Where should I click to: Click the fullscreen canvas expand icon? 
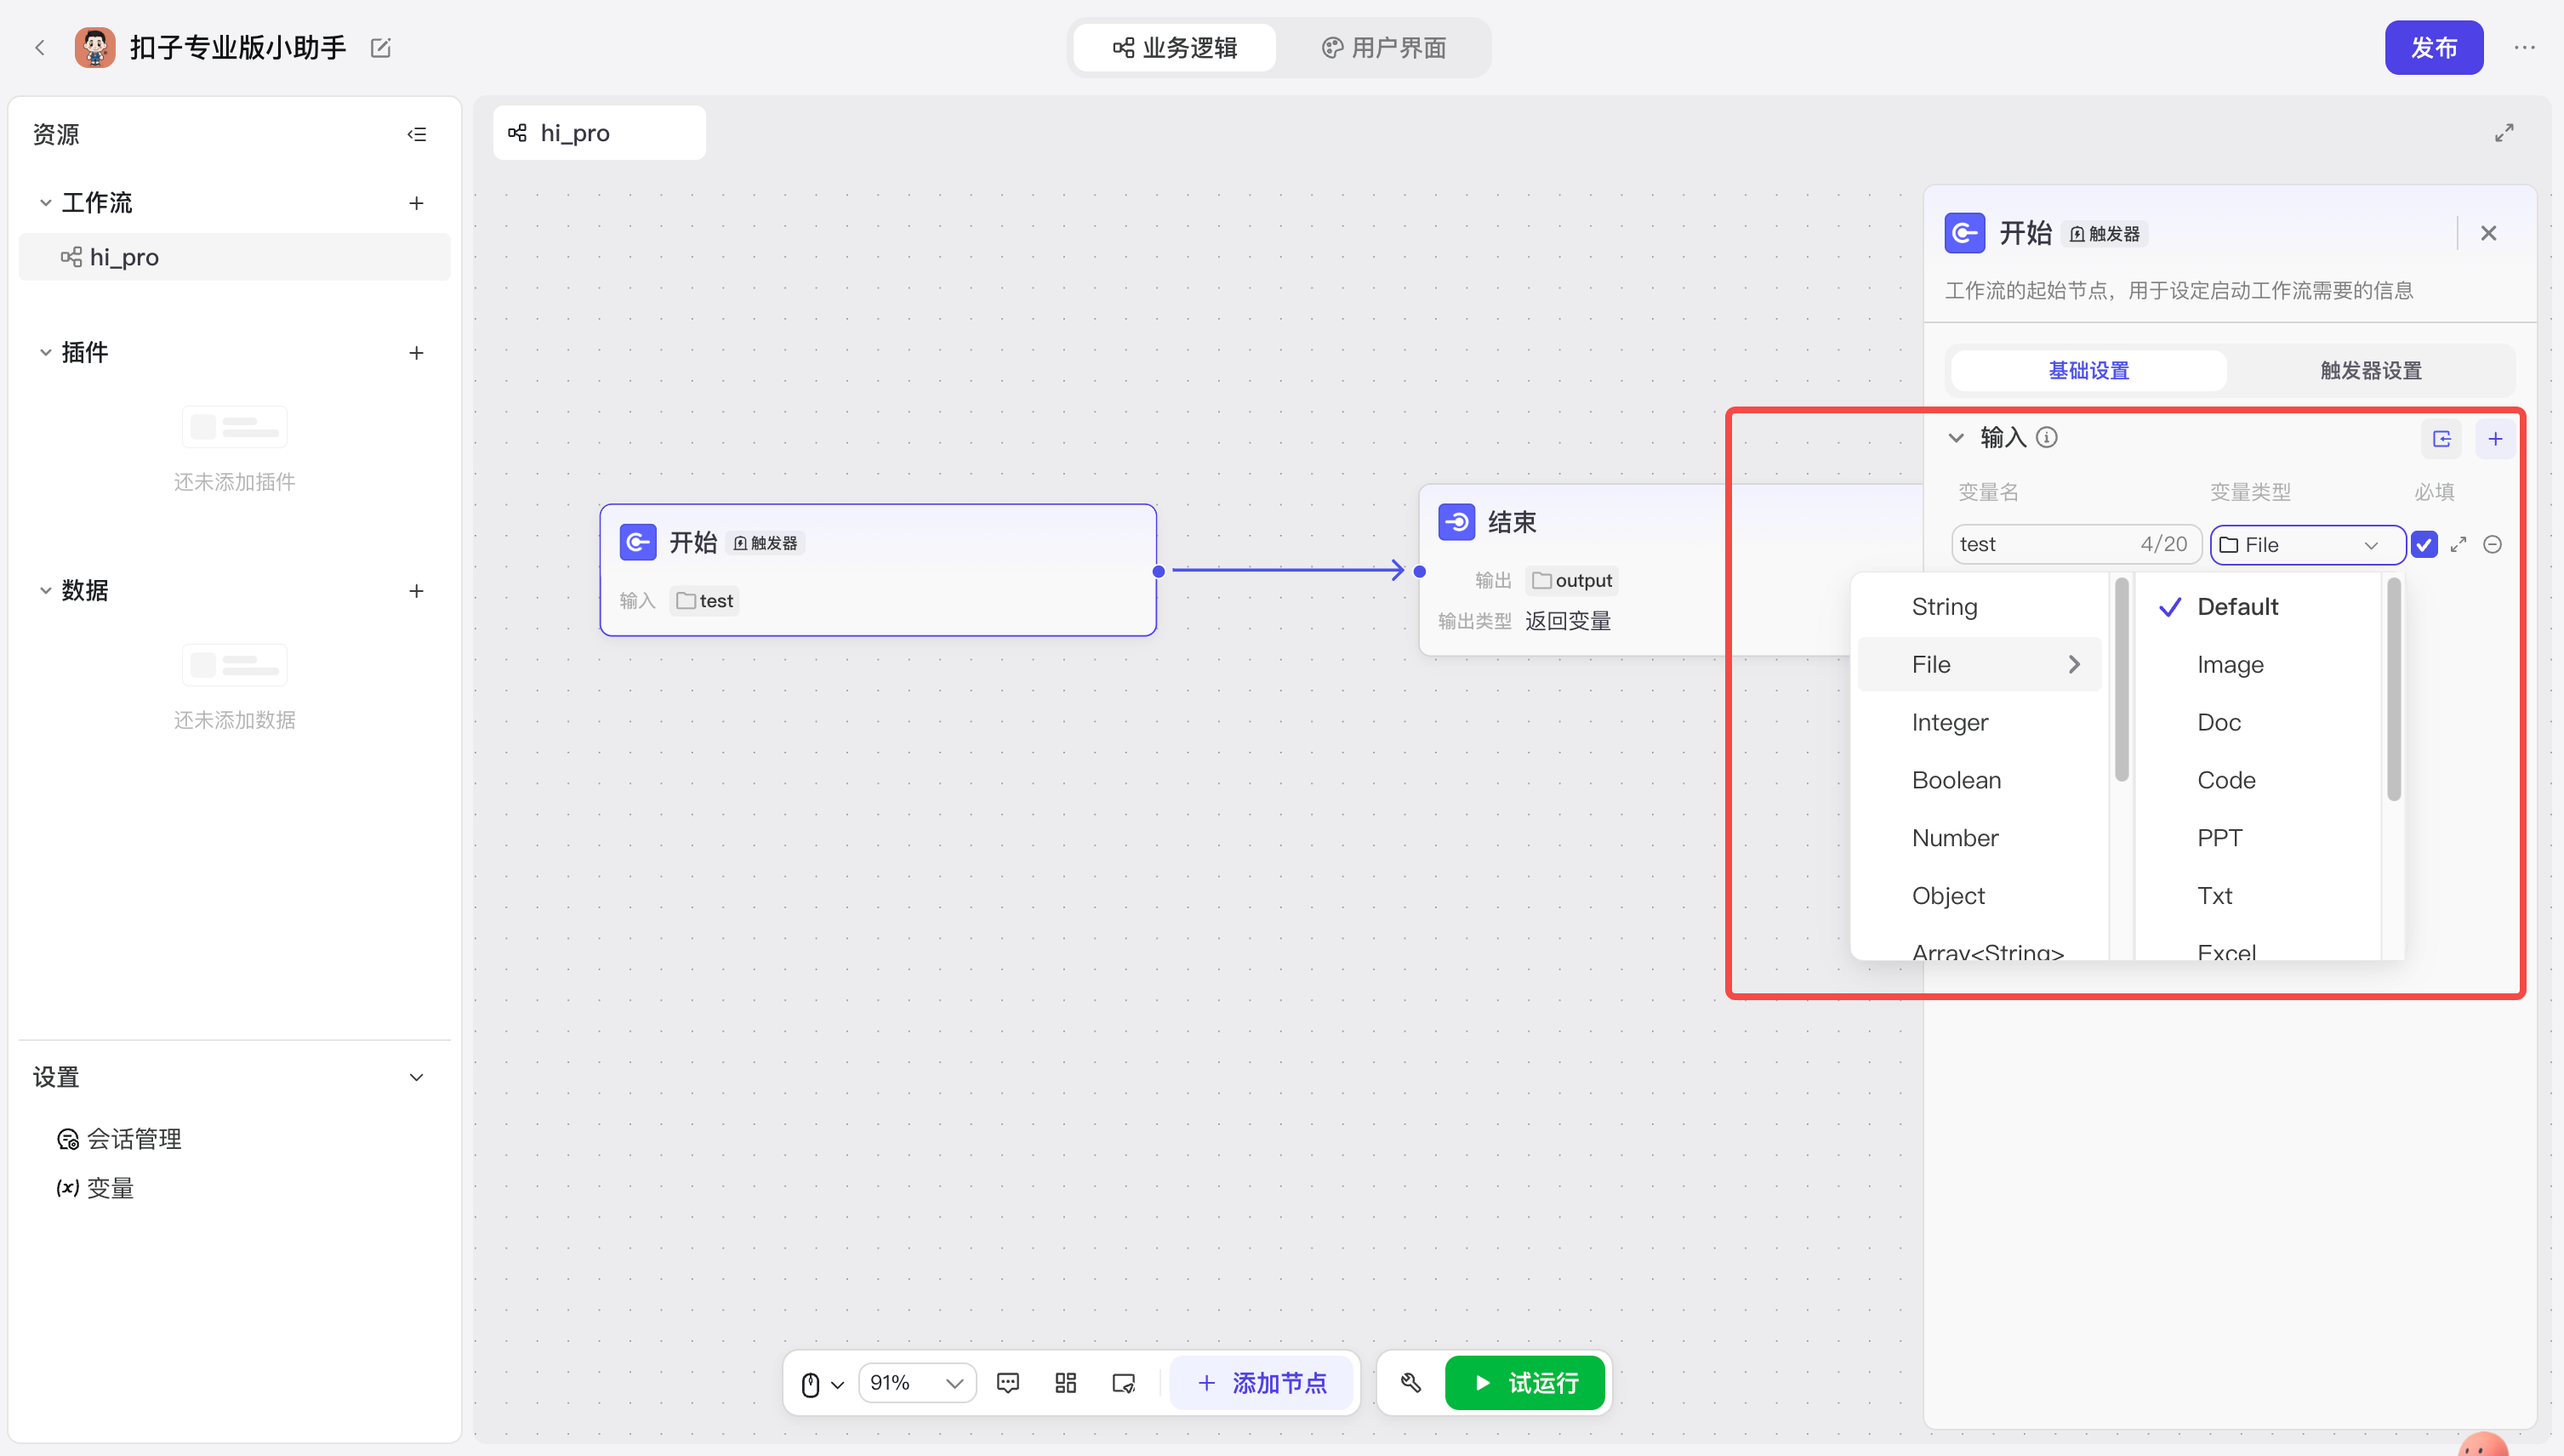tap(2504, 133)
